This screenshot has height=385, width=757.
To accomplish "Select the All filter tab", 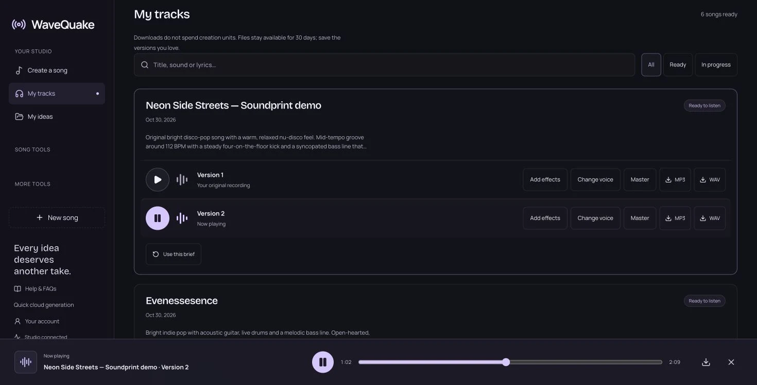I will click(x=651, y=65).
